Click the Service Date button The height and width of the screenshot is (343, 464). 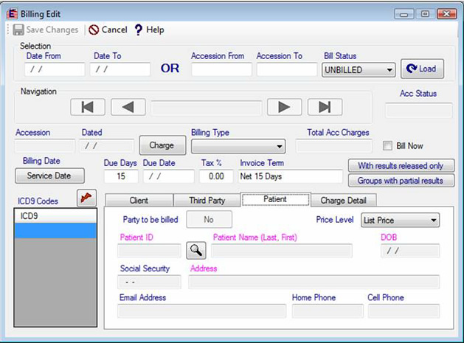click(49, 176)
